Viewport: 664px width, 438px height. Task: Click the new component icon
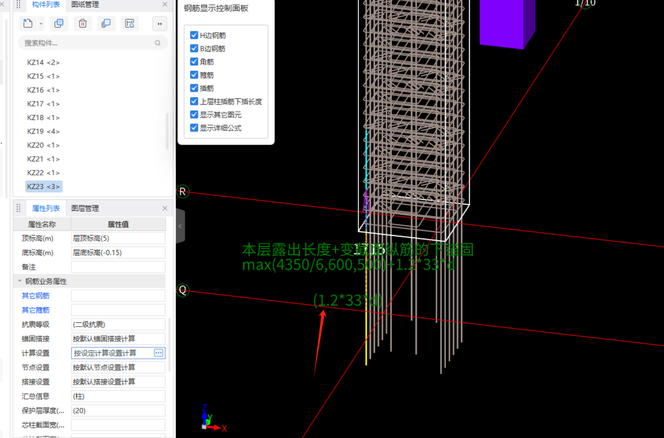click(28, 24)
